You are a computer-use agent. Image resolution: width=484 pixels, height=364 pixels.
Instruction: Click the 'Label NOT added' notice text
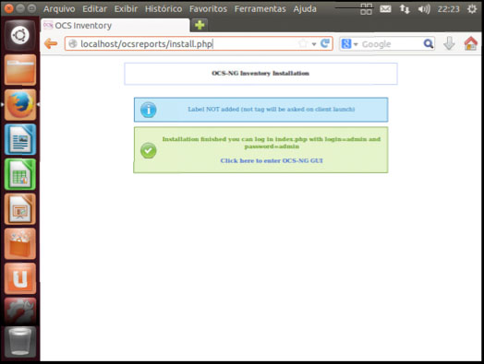[272, 110]
